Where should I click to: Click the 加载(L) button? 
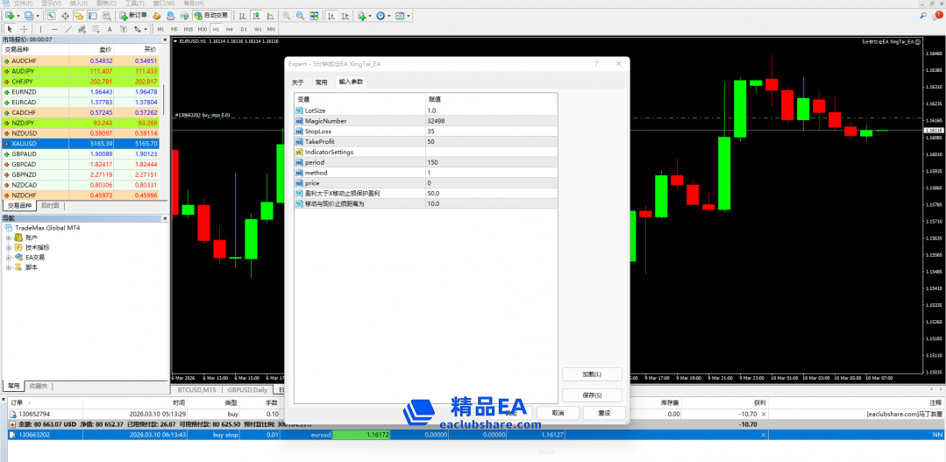point(592,373)
